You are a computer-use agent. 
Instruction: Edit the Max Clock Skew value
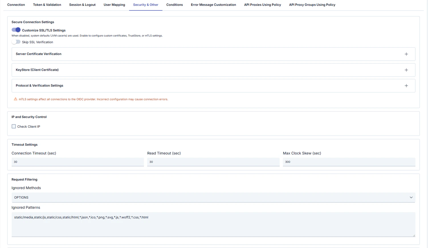coord(349,162)
